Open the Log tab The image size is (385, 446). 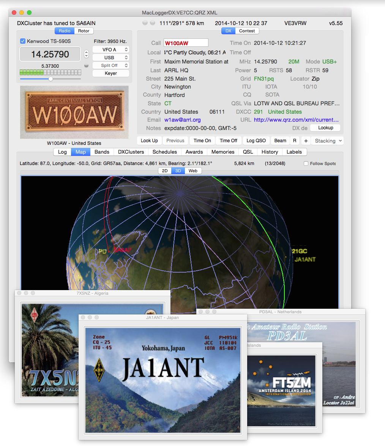click(x=62, y=152)
